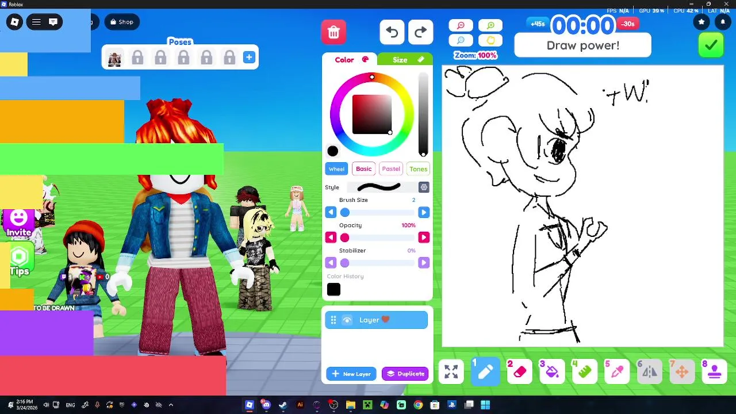
Task: Click the Brush Size slider track
Action: pos(377,213)
